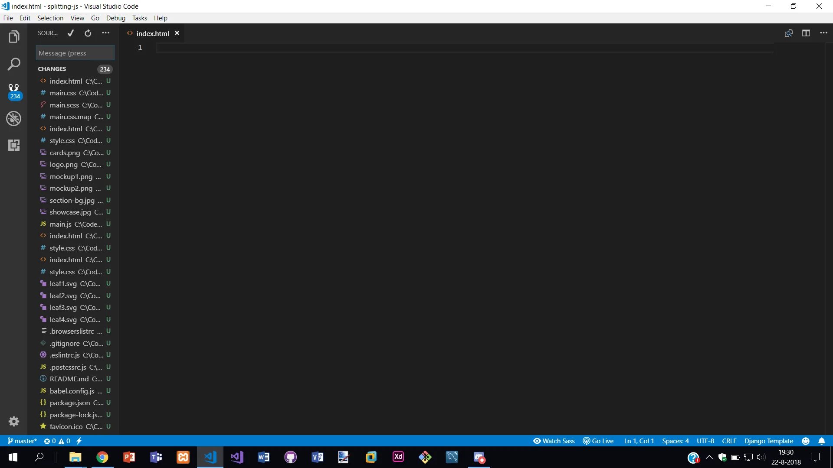833x468 pixels.
Task: Refresh the source control changes list
Action: click(x=88, y=33)
